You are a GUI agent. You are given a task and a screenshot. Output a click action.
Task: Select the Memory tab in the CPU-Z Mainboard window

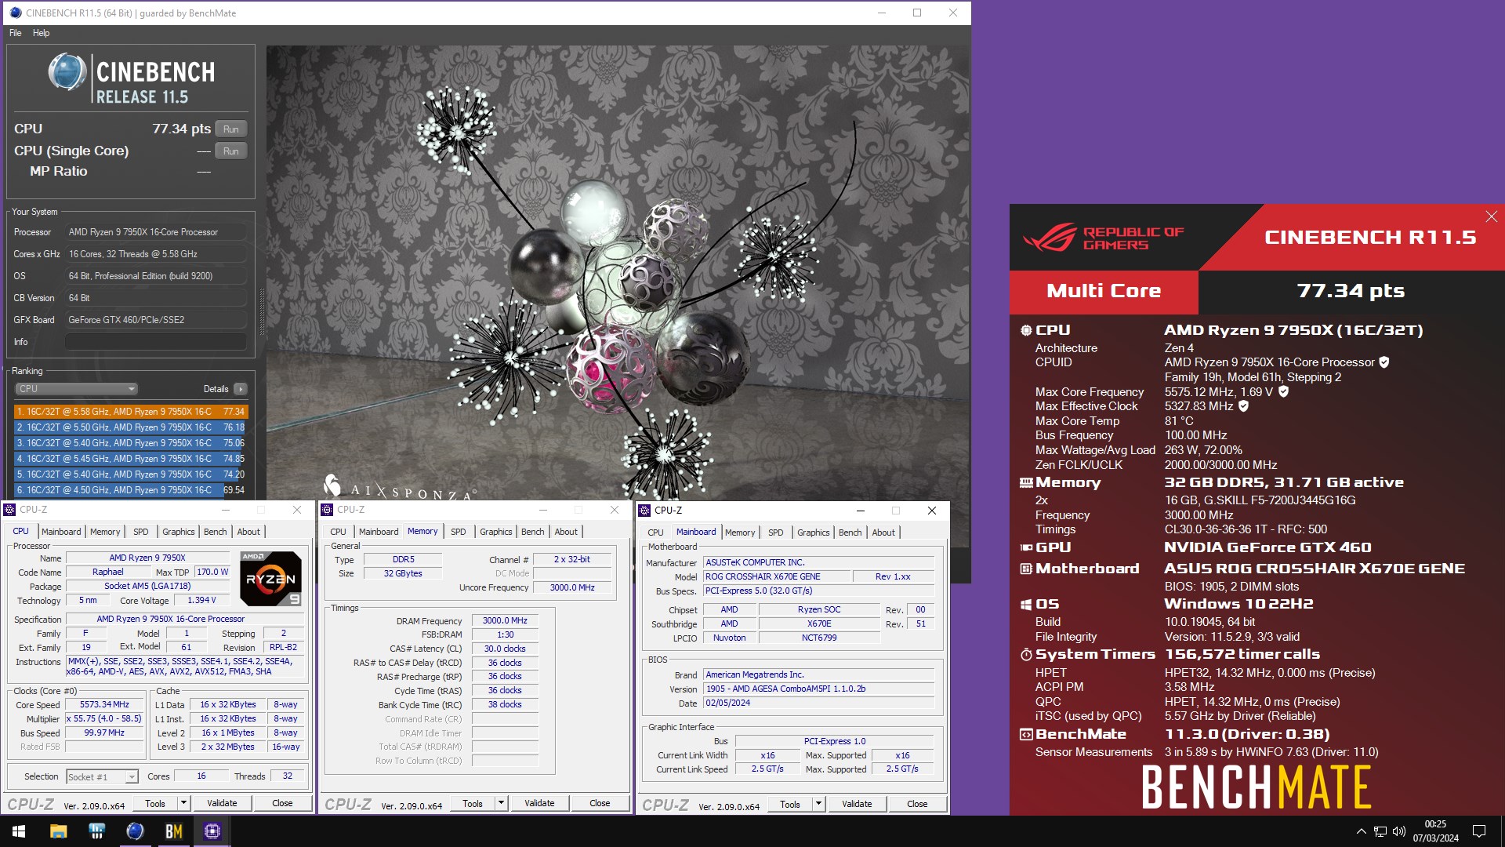(x=740, y=533)
